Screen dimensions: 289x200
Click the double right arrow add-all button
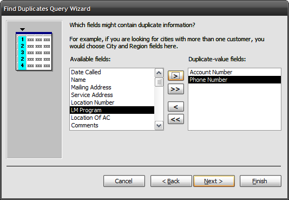(176, 89)
